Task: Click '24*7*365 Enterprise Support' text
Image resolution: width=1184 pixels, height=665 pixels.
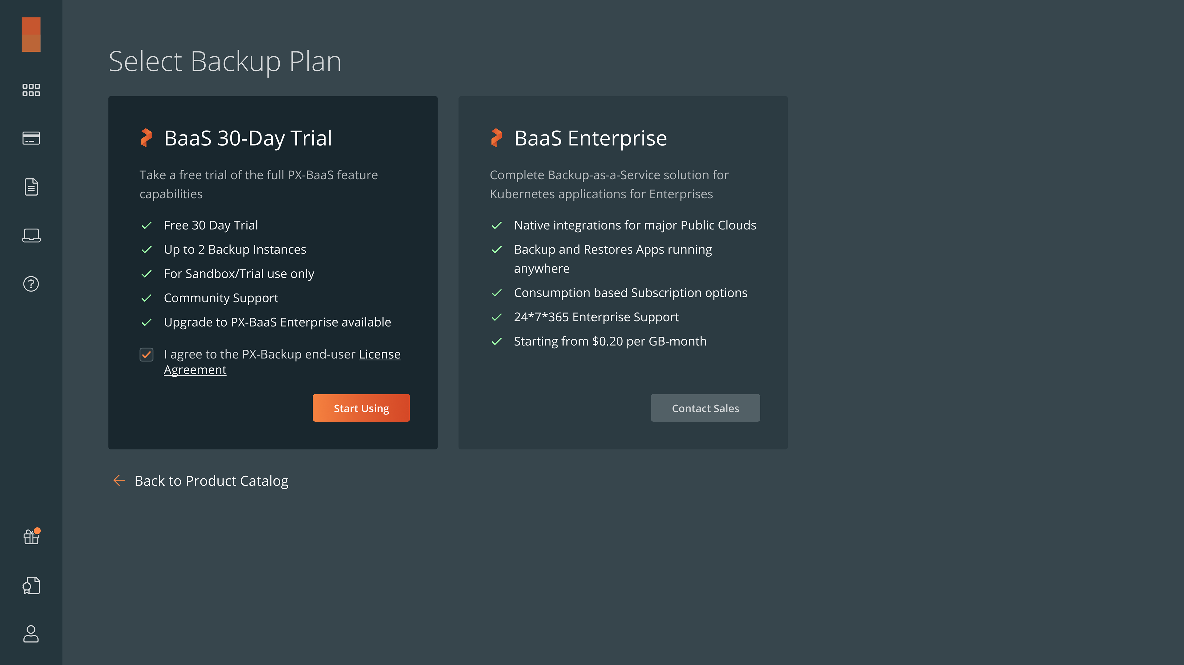Action: pos(596,317)
